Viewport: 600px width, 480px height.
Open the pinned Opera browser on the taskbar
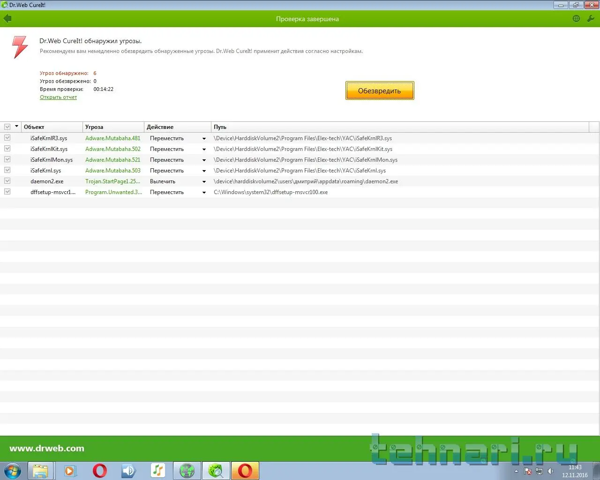click(99, 471)
